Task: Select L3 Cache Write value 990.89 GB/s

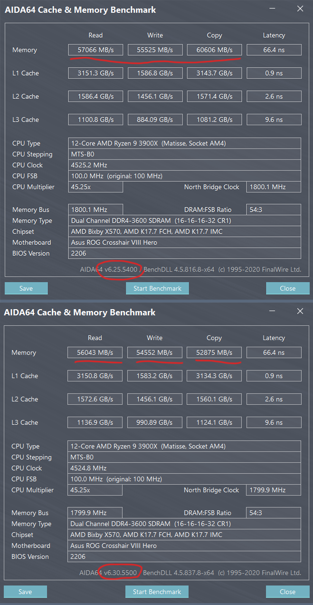Action: tap(154, 423)
